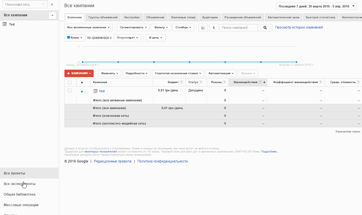The image size is (362, 215).
Task: Click the Test campaign icon in sidebar
Action: coord(5,24)
